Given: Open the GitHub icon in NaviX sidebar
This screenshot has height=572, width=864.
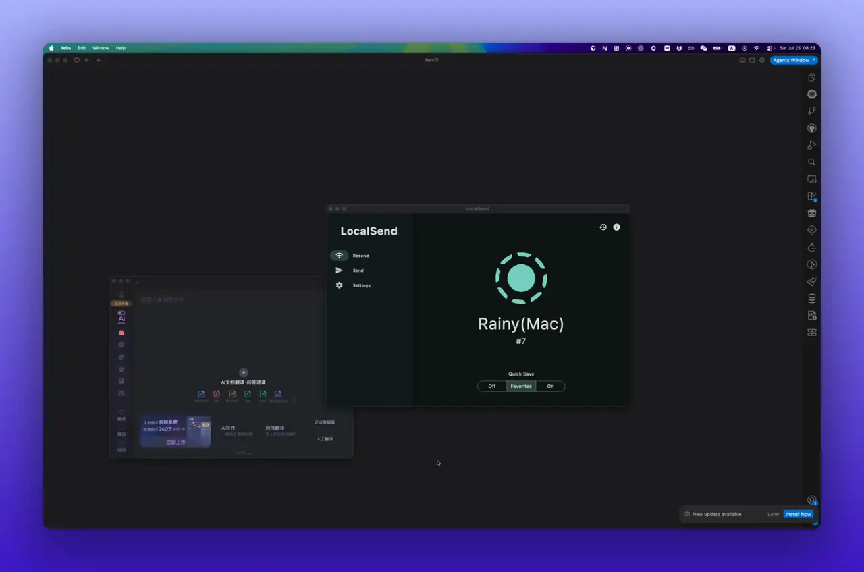Looking at the screenshot, I should 812,128.
